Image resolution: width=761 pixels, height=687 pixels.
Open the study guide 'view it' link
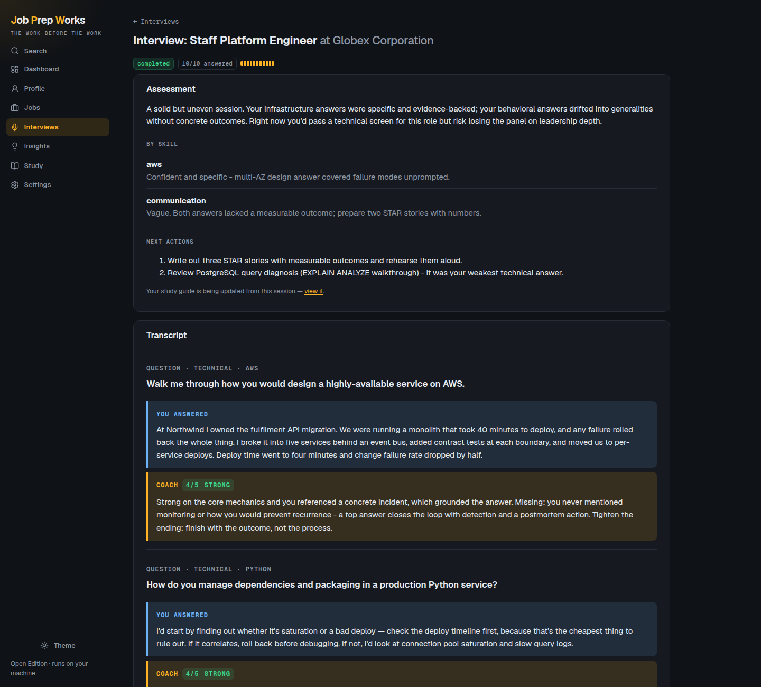(313, 291)
